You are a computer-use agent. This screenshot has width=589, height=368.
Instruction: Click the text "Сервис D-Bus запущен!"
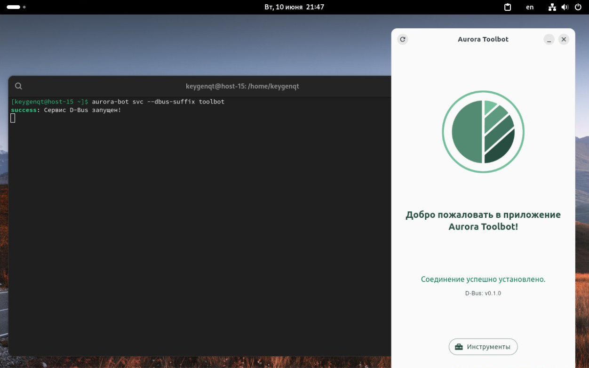point(82,110)
